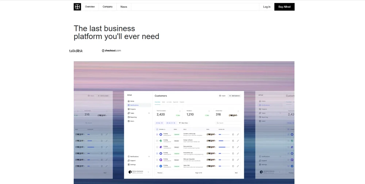
Task: Click Search field in the left side panel
Action: [96, 123]
